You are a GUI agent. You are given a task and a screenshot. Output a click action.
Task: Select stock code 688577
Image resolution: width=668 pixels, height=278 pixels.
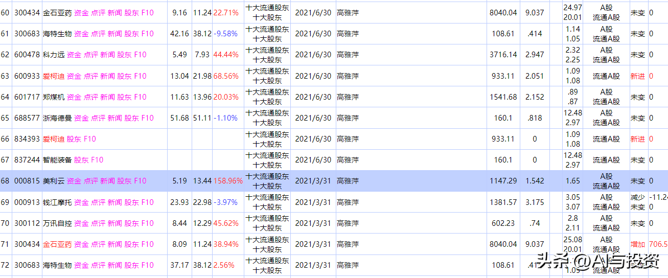[x=27, y=118]
